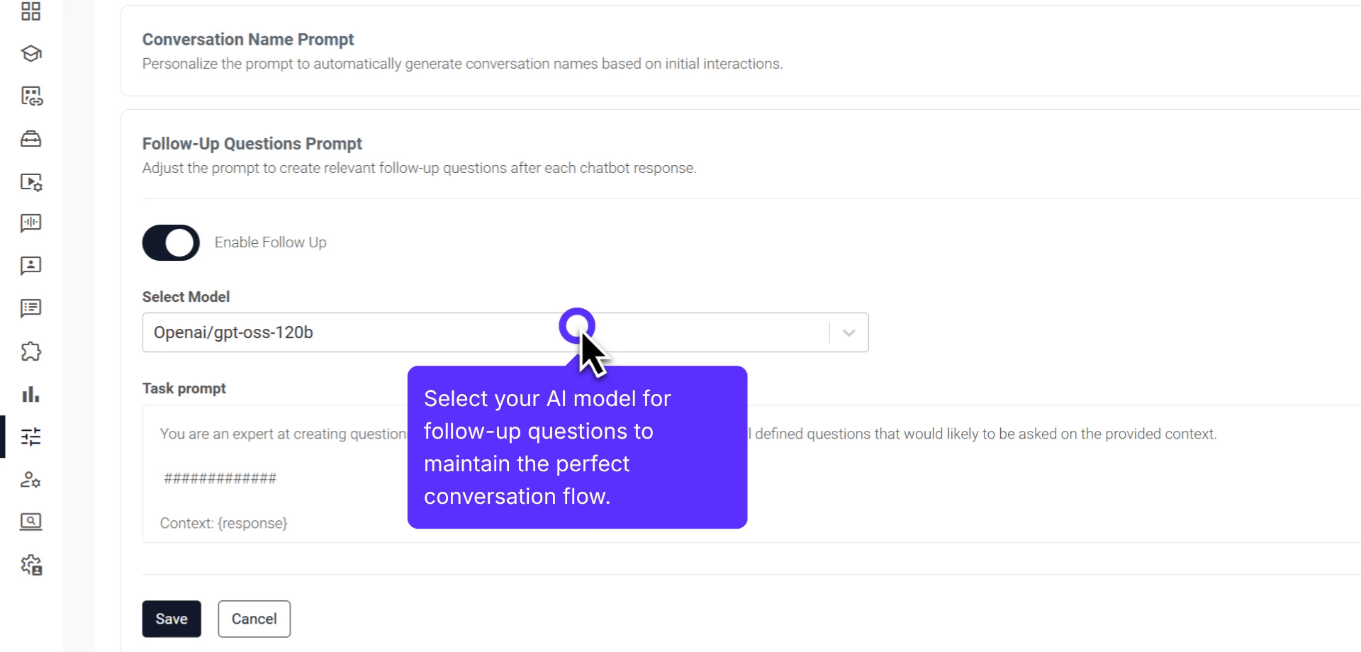
Task: Click the graduation cap icon in sidebar
Action: (30, 54)
